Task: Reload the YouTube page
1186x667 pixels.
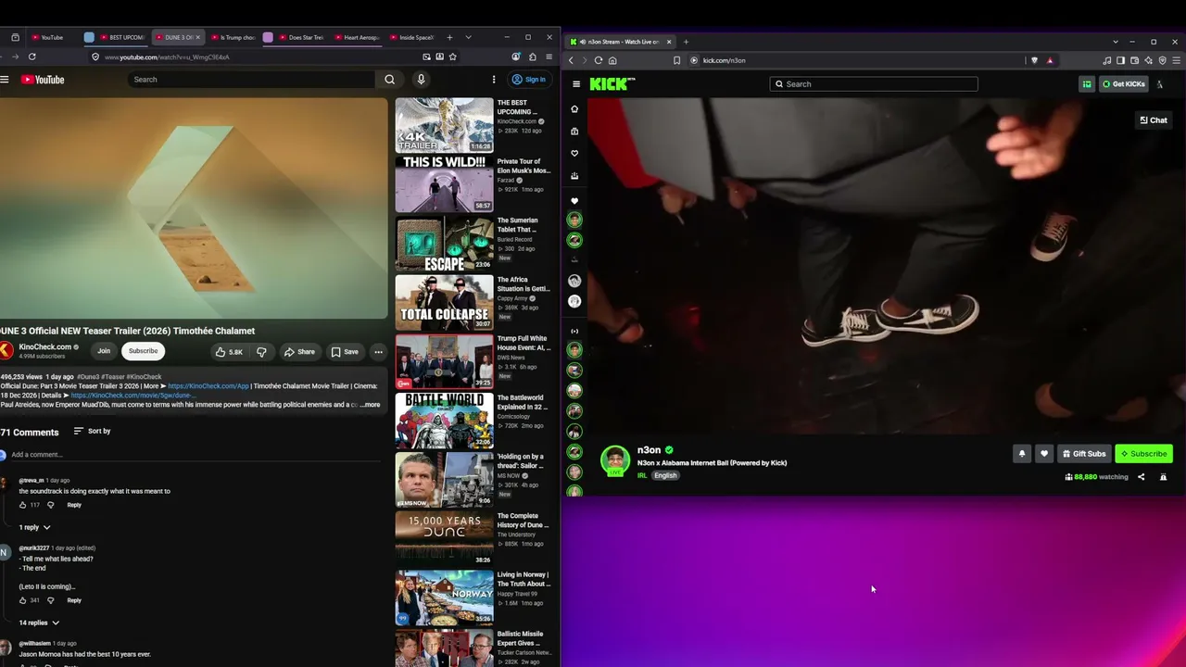Action: [x=32, y=57]
